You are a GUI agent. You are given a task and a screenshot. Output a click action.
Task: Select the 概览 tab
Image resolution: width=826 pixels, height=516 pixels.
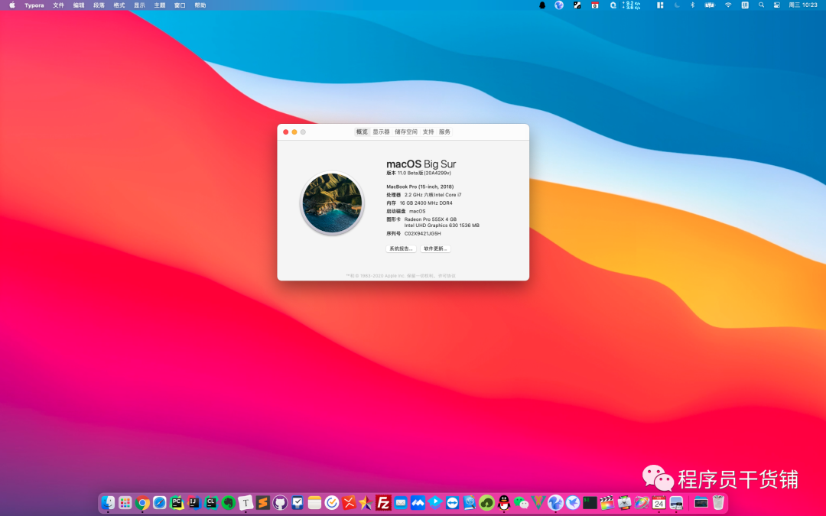click(x=362, y=132)
